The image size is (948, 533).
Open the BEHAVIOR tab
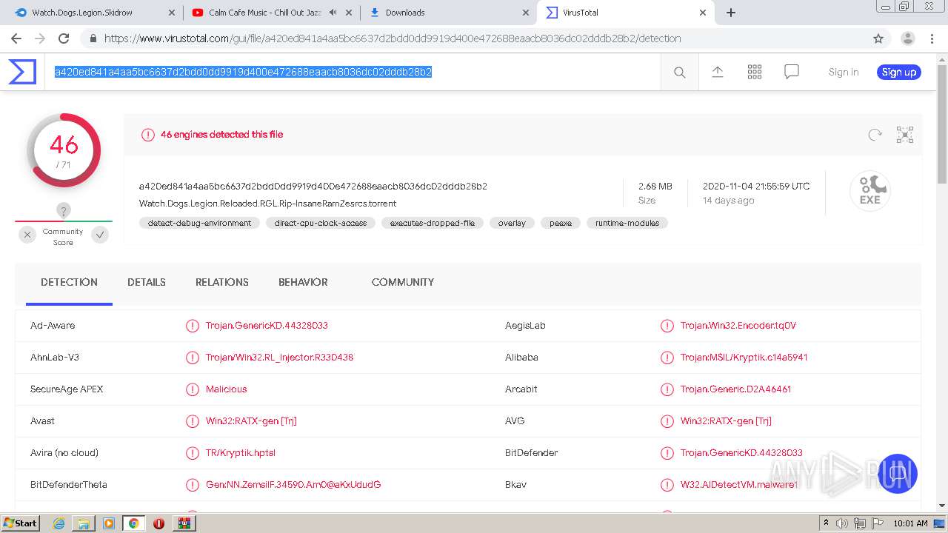[303, 282]
